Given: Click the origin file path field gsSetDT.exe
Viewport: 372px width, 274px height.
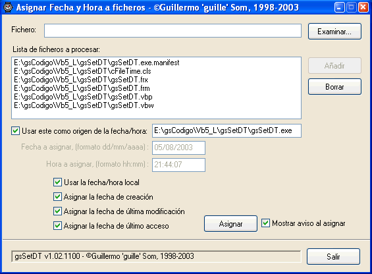Looking at the screenshot, I should [226, 130].
